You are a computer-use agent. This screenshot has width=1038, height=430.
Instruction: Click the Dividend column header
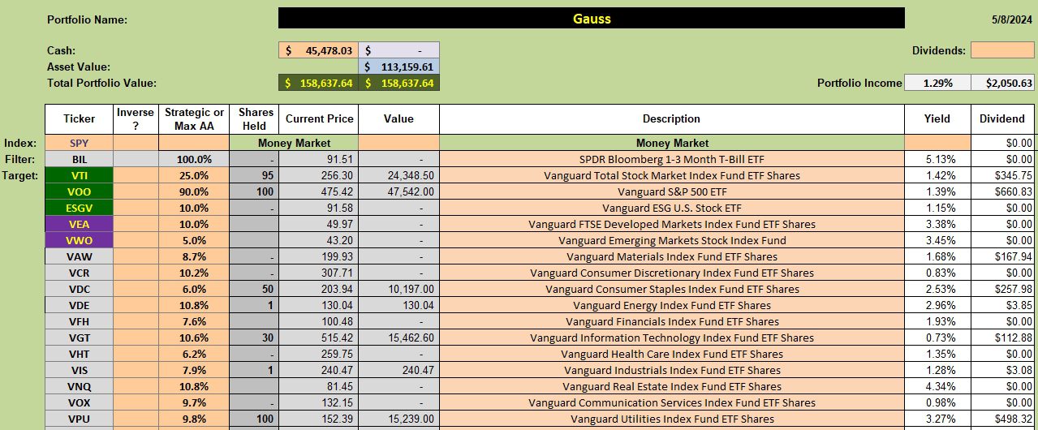tap(1002, 119)
